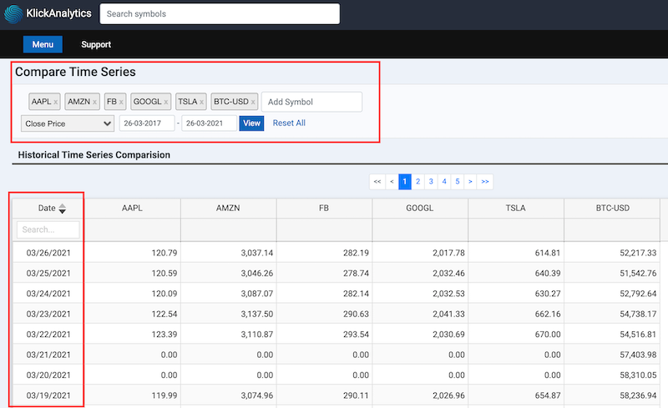Click the start date field 26-03-2017
Screen dimensions: 668x408
coord(147,123)
